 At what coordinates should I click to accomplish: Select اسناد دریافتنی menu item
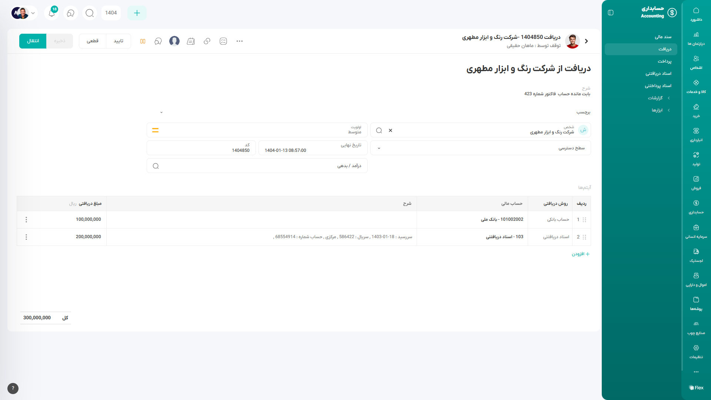click(x=658, y=74)
